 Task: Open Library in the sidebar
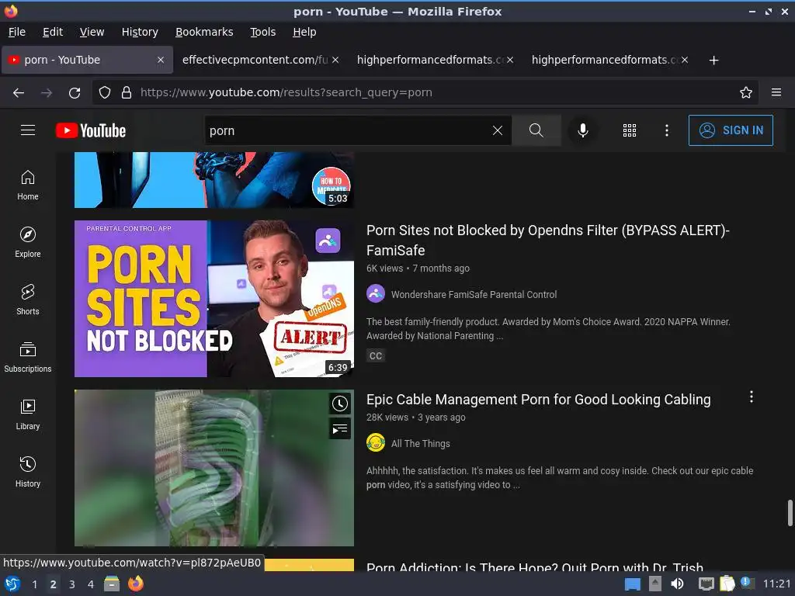(x=28, y=414)
